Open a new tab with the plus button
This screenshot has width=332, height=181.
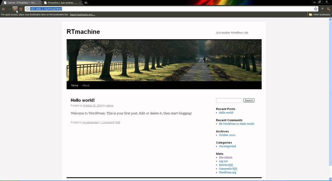86,3
